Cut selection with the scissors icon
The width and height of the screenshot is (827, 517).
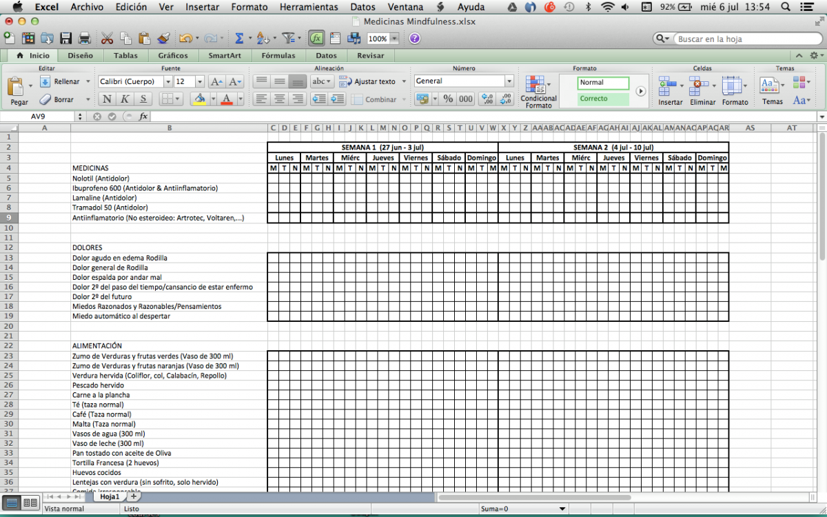click(x=107, y=39)
